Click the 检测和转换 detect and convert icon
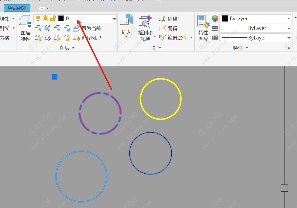The width and height of the screenshot is (297, 208). 145,22
